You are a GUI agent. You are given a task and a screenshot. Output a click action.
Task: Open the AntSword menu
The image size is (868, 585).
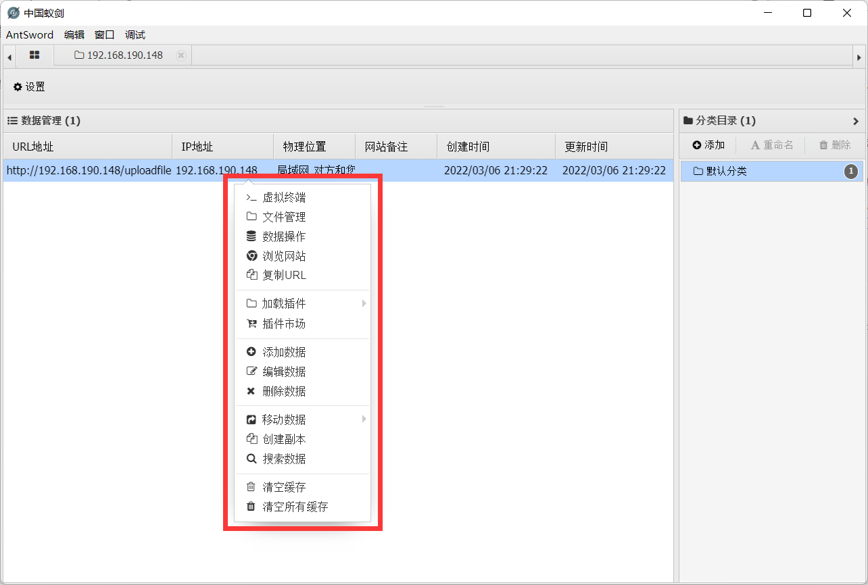pos(30,34)
